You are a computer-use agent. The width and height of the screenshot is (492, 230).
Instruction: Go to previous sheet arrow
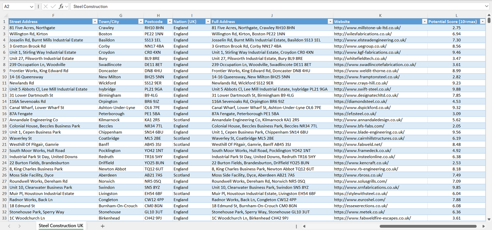(x=9, y=226)
